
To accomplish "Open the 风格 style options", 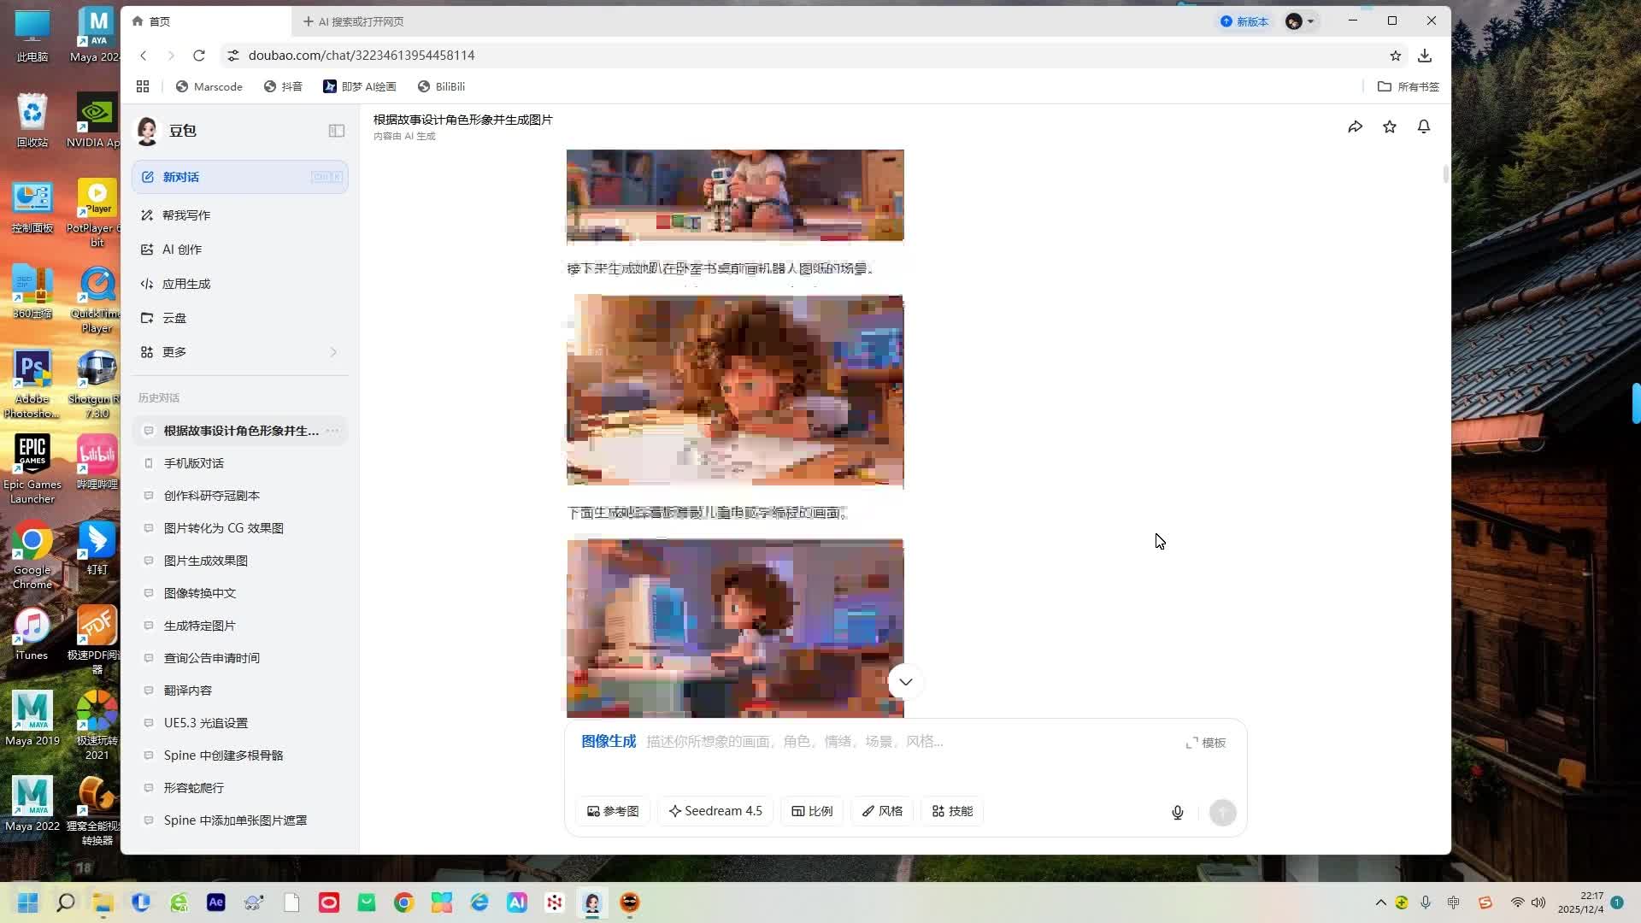I will [x=882, y=811].
